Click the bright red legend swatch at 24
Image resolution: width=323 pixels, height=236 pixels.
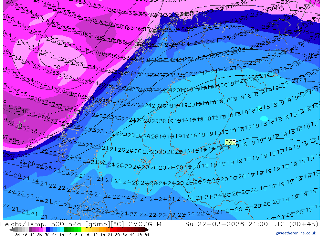coord(112,230)
